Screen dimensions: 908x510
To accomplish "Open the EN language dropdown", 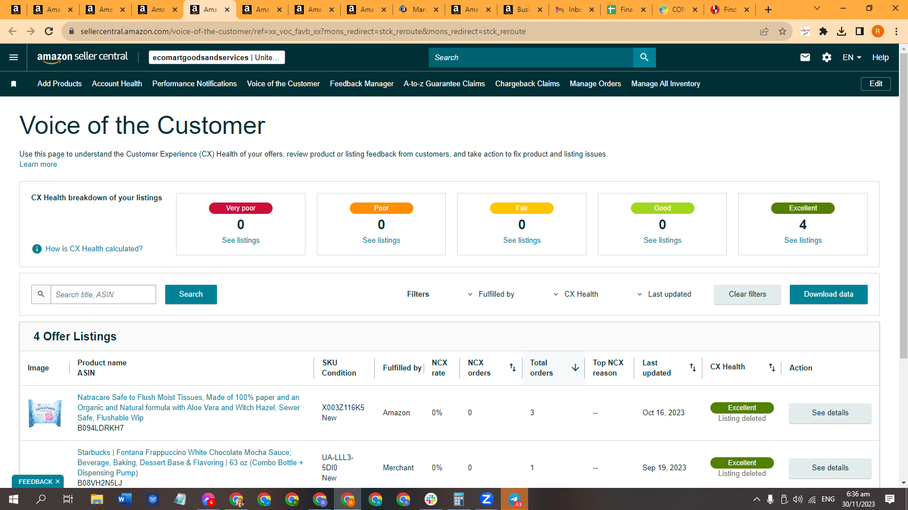I will pos(852,57).
